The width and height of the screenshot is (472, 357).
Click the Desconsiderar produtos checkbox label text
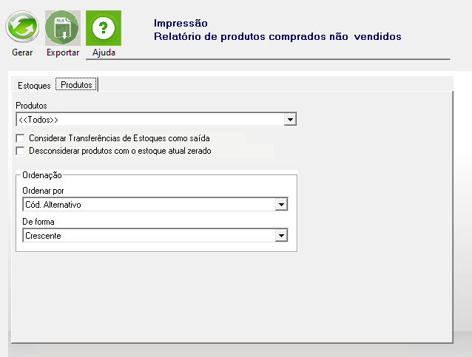(120, 151)
